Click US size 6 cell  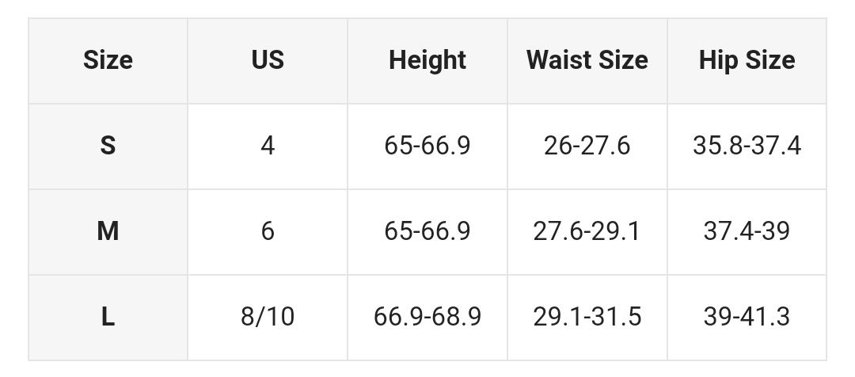268,232
